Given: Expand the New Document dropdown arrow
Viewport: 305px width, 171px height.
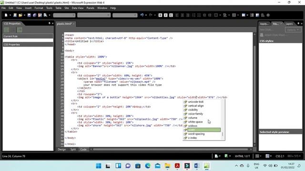Looking at the screenshot, I should pyautogui.click(x=10, y=15).
